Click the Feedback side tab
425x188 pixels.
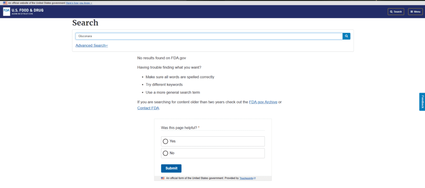(422, 102)
